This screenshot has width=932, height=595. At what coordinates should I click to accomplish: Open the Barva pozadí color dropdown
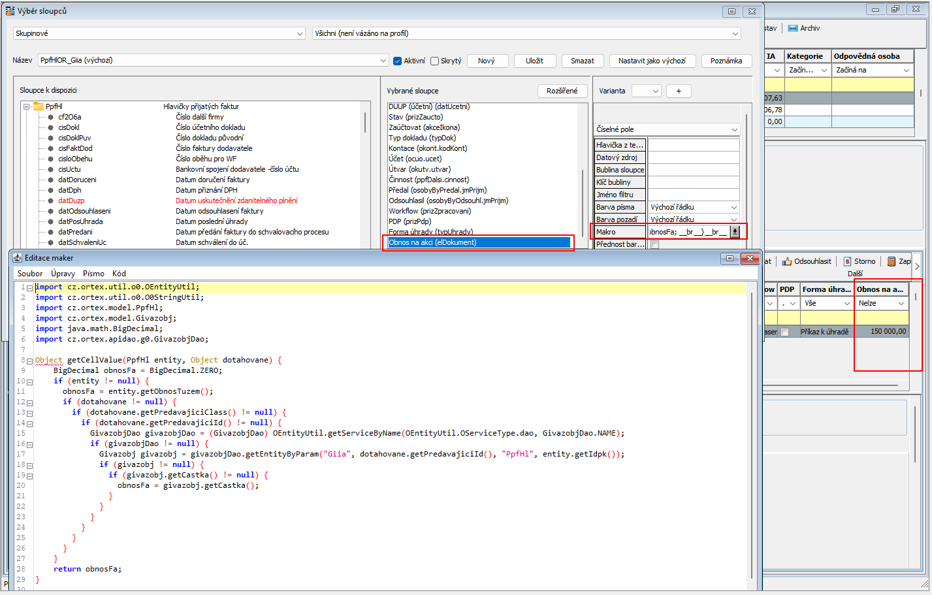[733, 220]
